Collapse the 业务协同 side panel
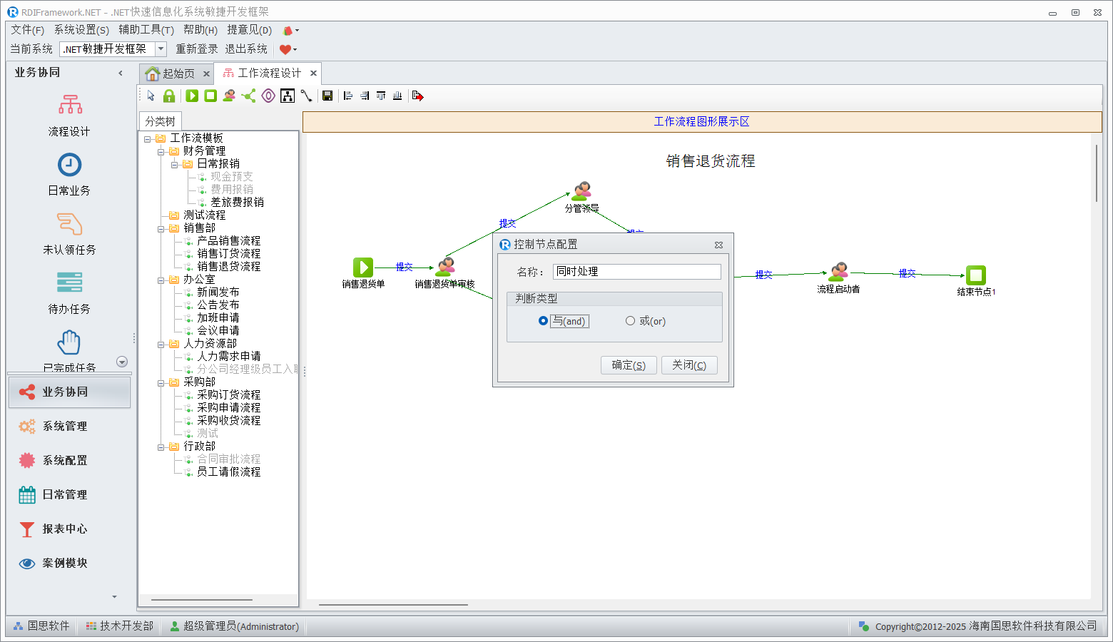 coord(121,73)
